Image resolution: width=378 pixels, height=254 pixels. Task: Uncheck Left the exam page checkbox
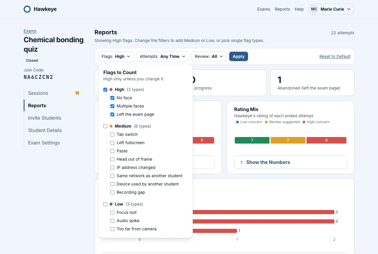pyautogui.click(x=113, y=114)
